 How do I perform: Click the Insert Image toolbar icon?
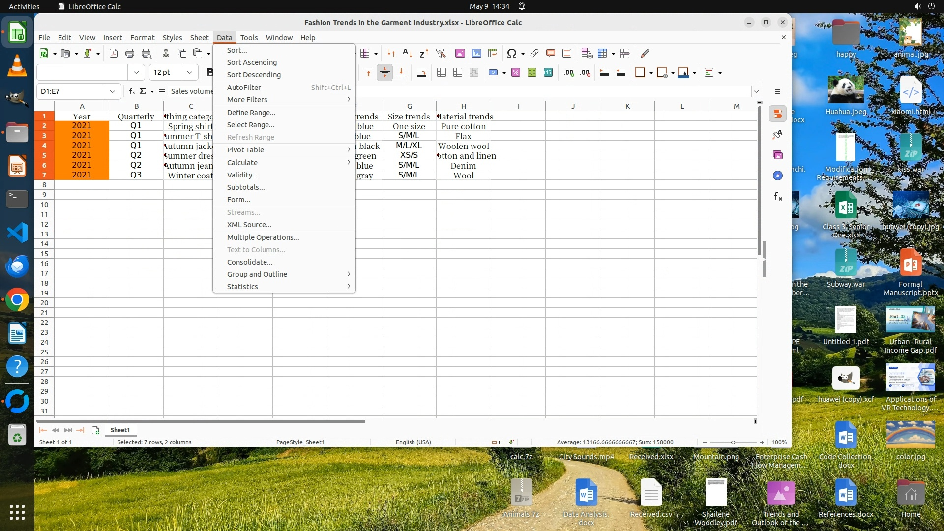[x=460, y=53]
